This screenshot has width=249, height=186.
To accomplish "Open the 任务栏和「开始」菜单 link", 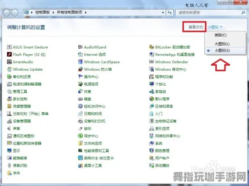I will (x=31, y=114).
